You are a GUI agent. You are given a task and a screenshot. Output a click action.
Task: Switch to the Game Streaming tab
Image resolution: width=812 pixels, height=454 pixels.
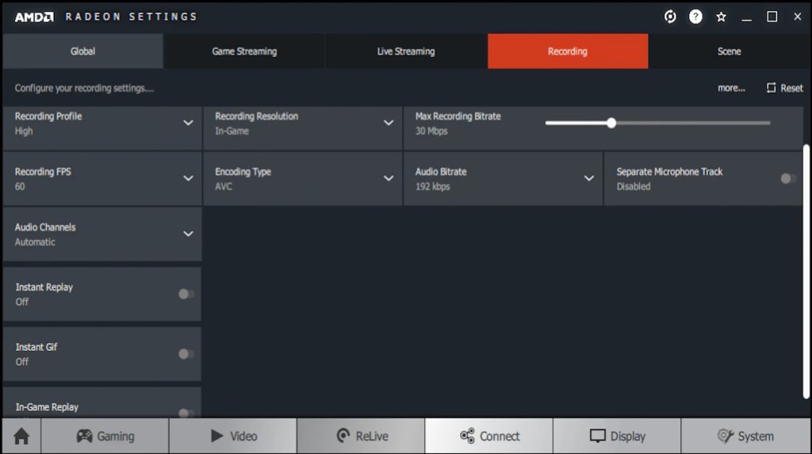pyautogui.click(x=244, y=52)
